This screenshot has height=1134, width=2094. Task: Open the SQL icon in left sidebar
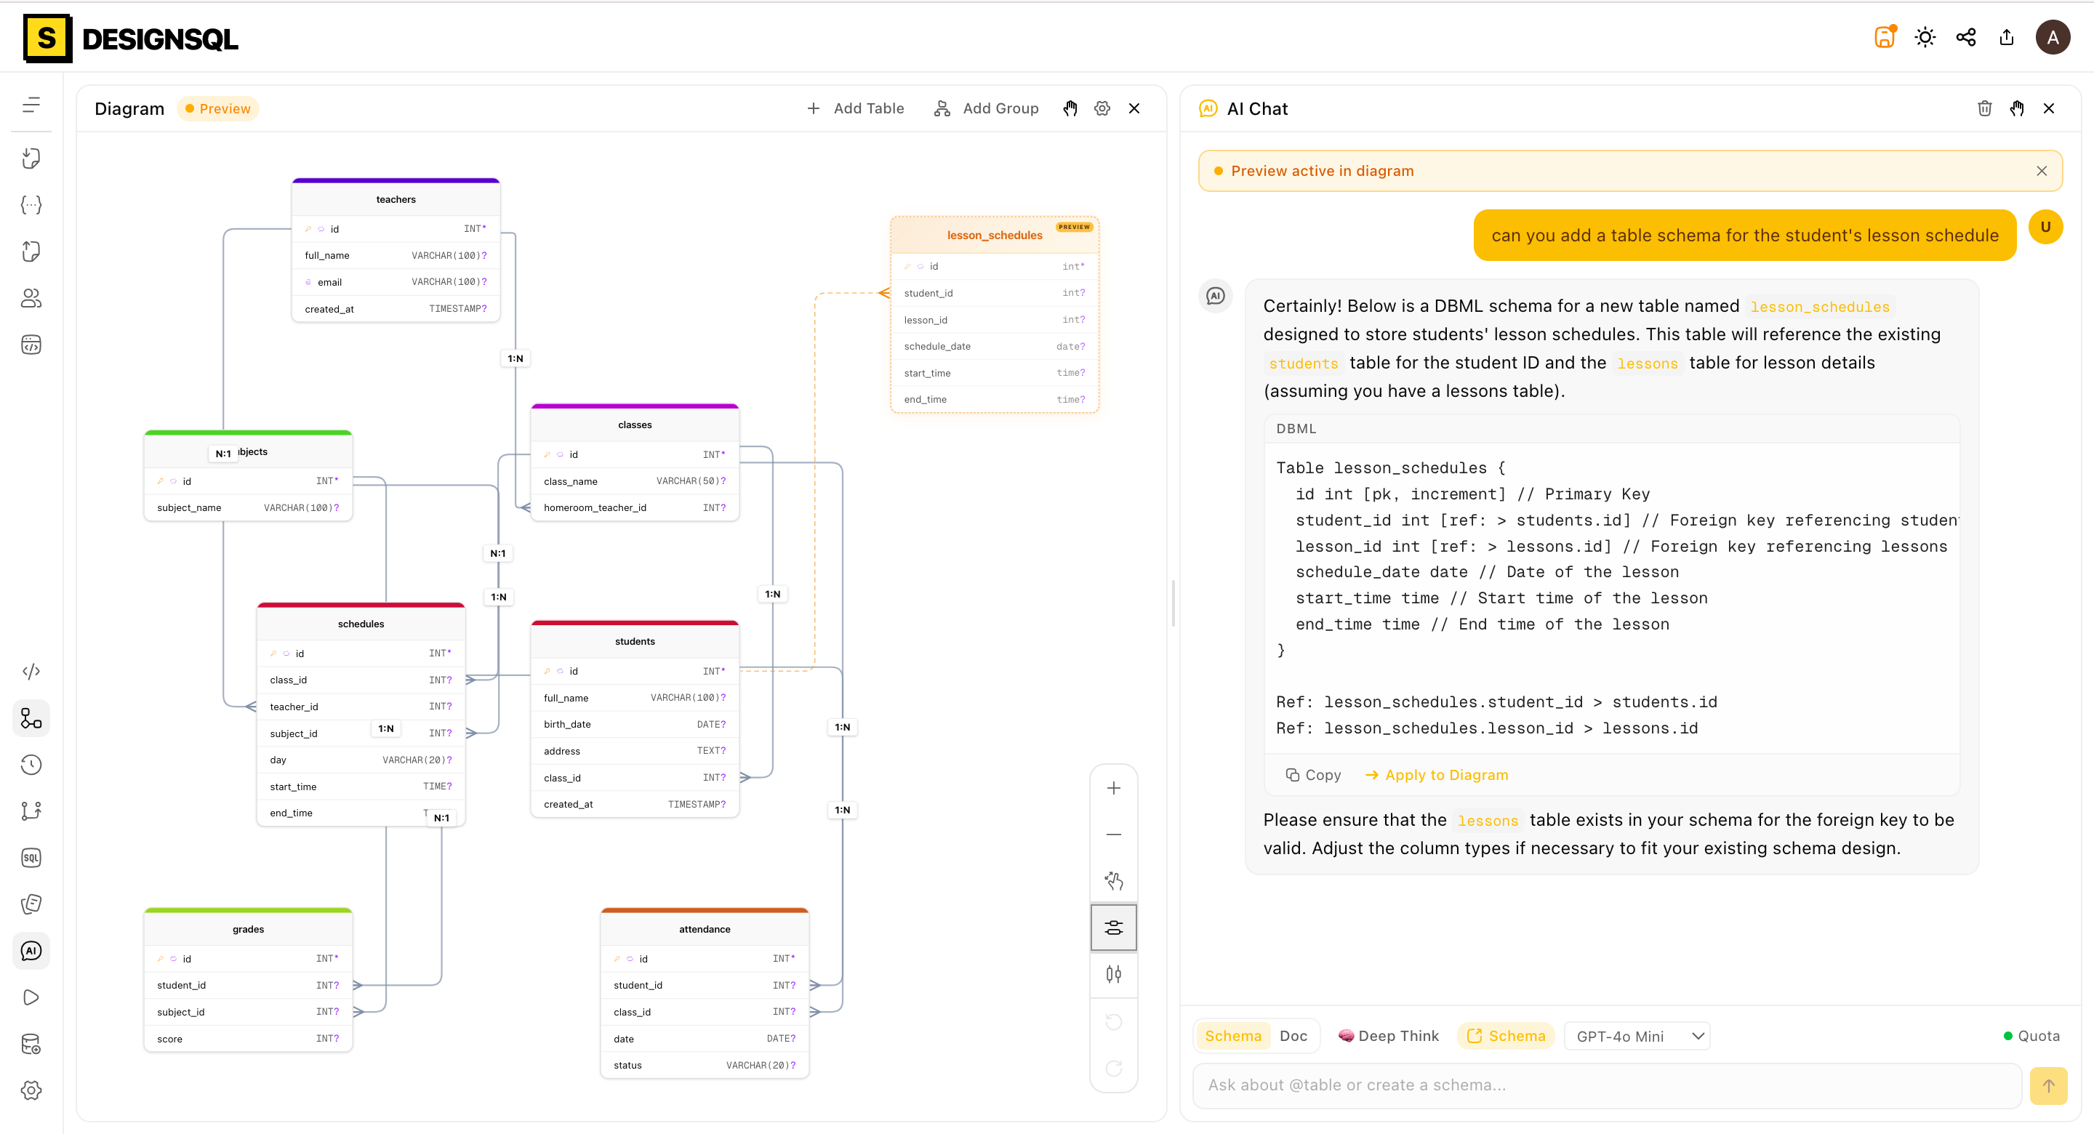tap(31, 858)
